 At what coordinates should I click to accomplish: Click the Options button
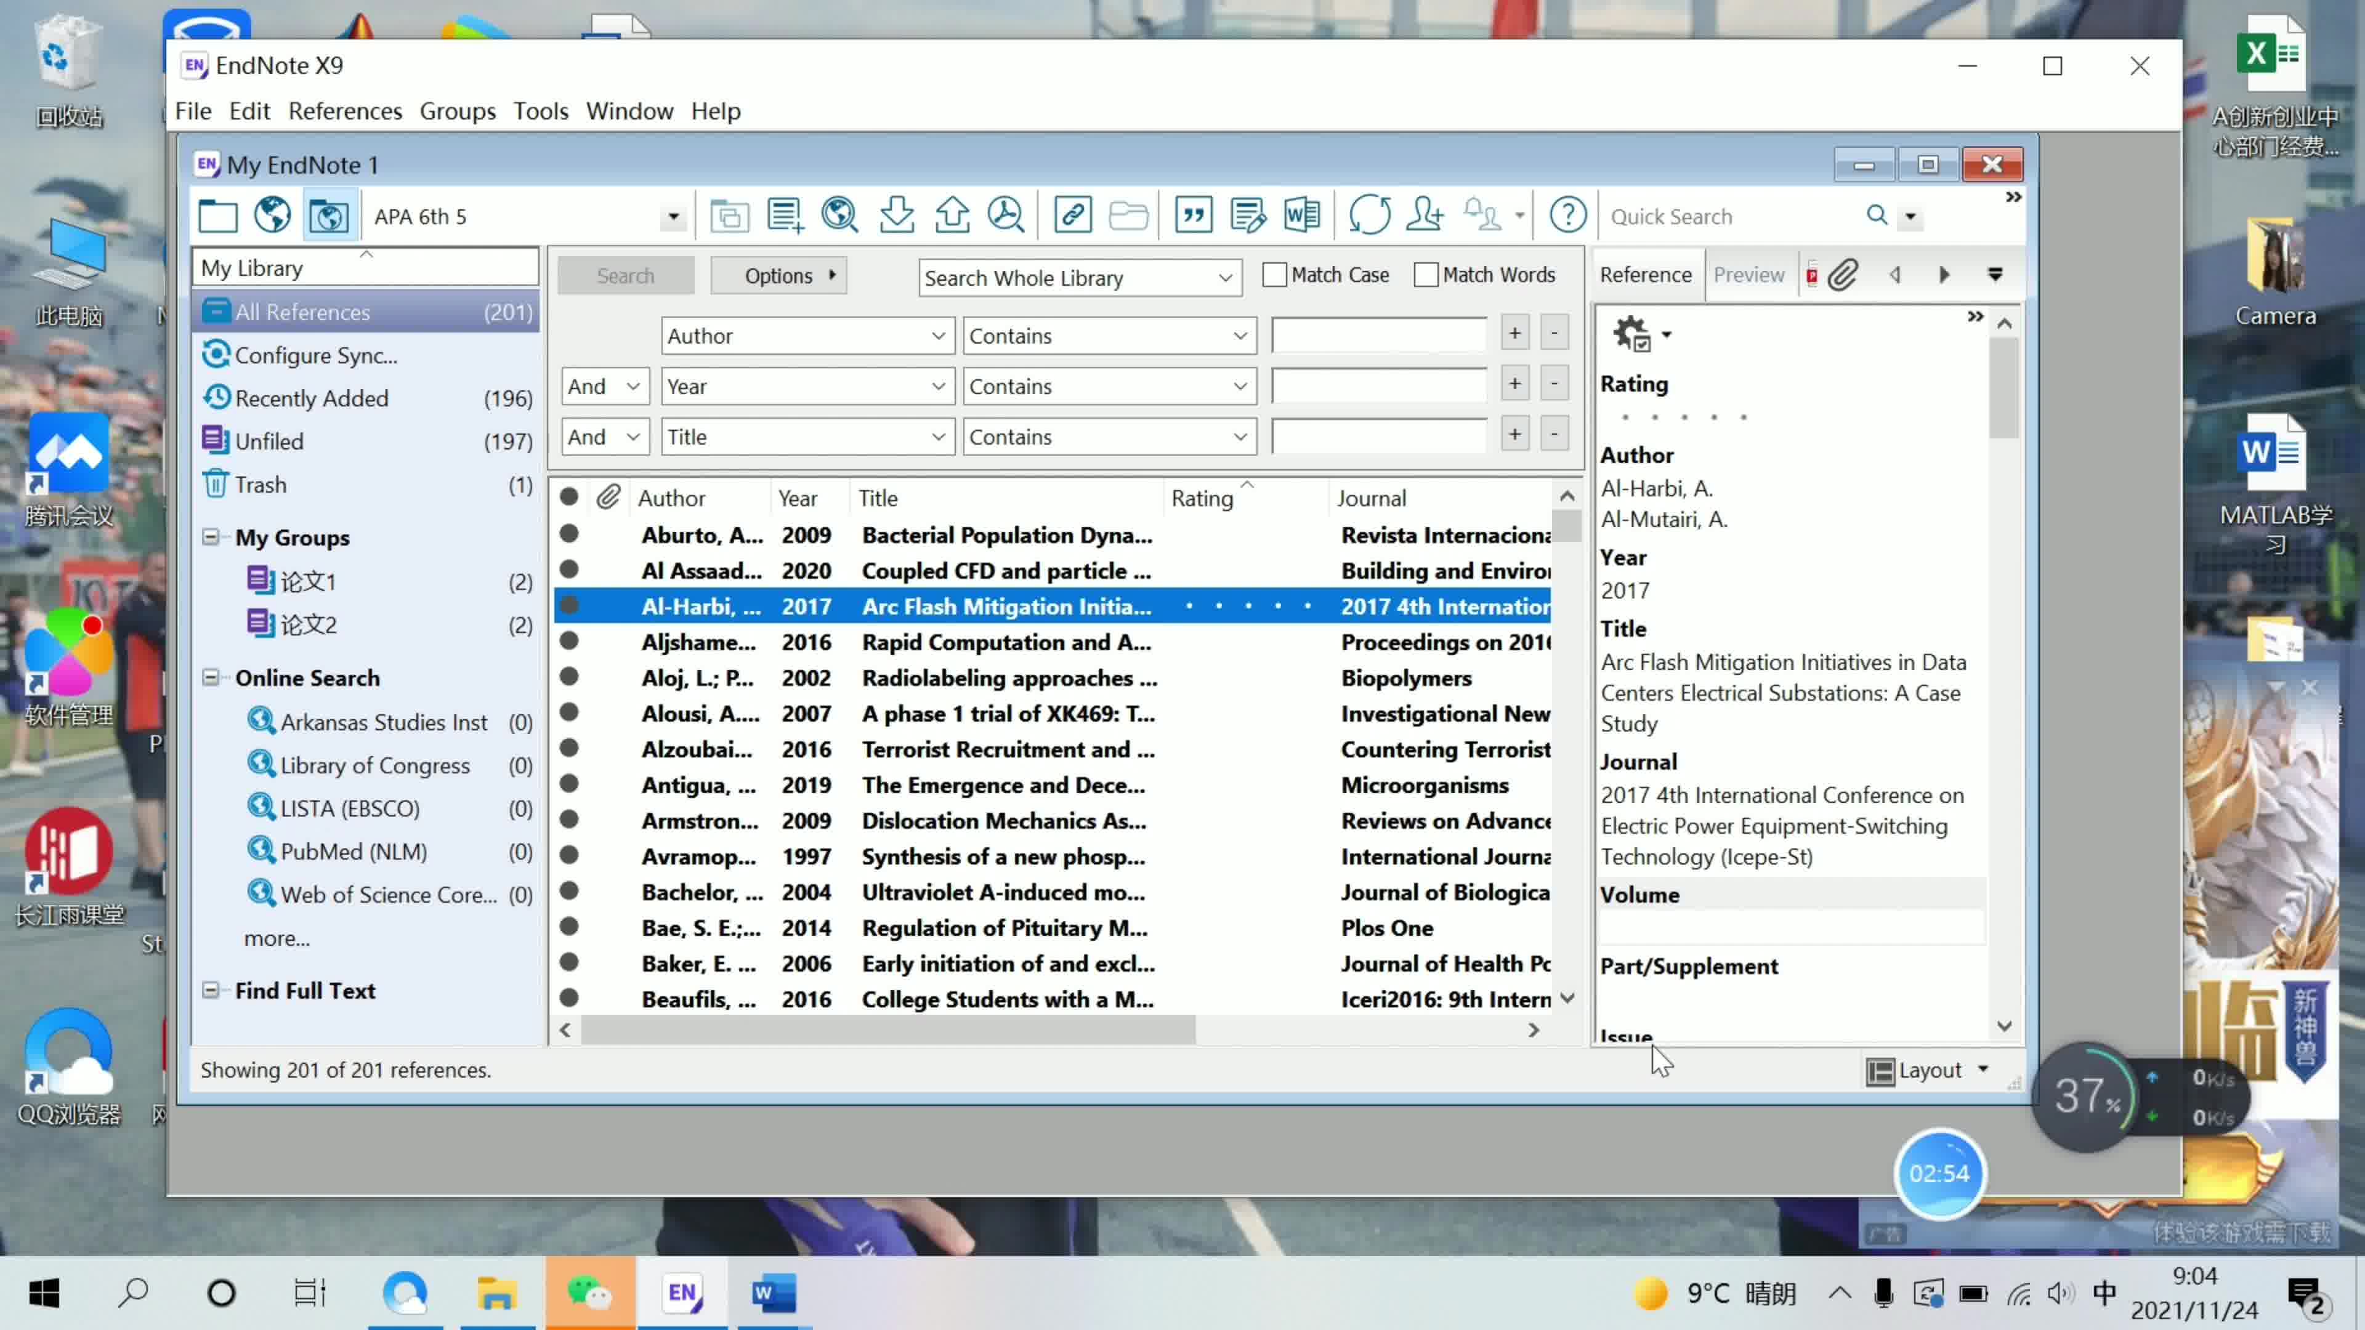(778, 275)
